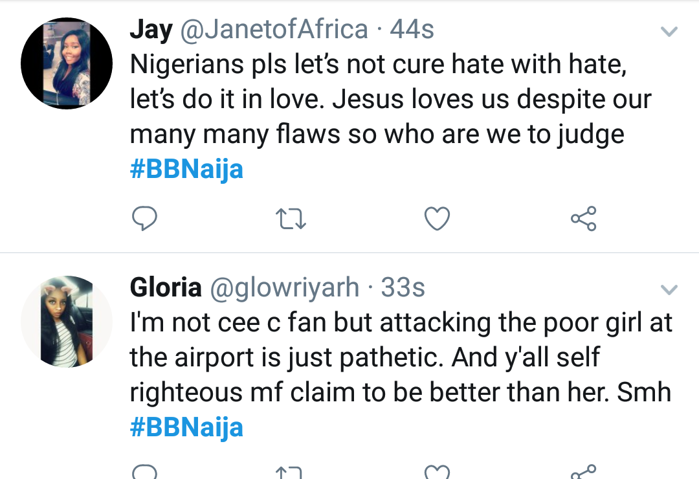Open Gloria's profile picture
The image size is (699, 479).
pos(67,322)
